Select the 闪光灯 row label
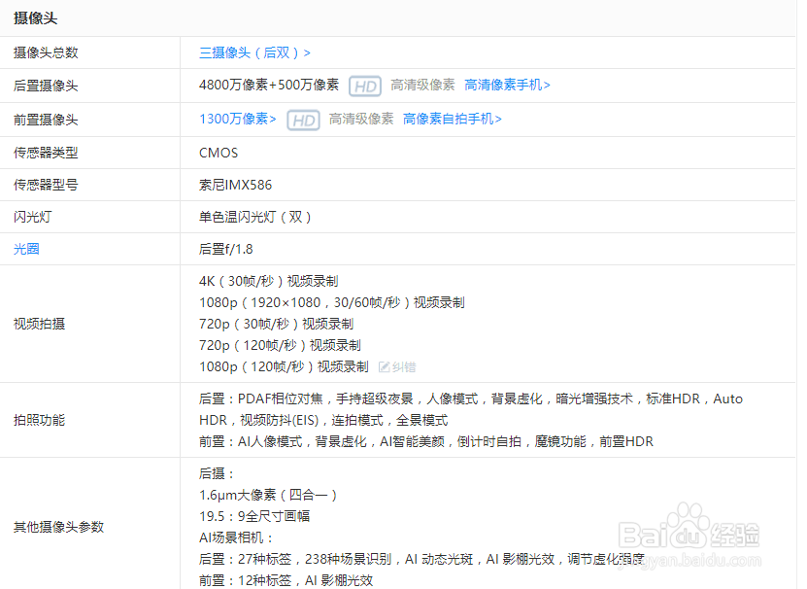This screenshot has width=807, height=589. [x=32, y=217]
